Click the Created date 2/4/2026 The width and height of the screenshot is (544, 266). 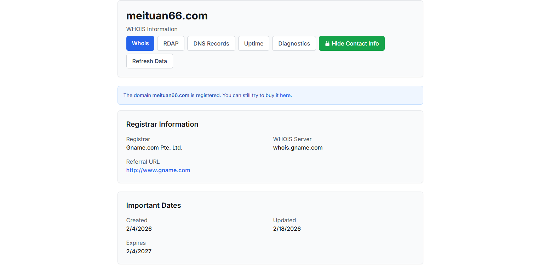pyautogui.click(x=139, y=229)
